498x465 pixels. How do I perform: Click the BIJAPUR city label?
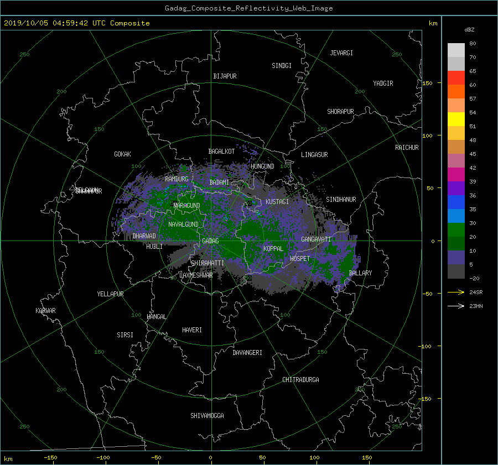pyautogui.click(x=225, y=76)
